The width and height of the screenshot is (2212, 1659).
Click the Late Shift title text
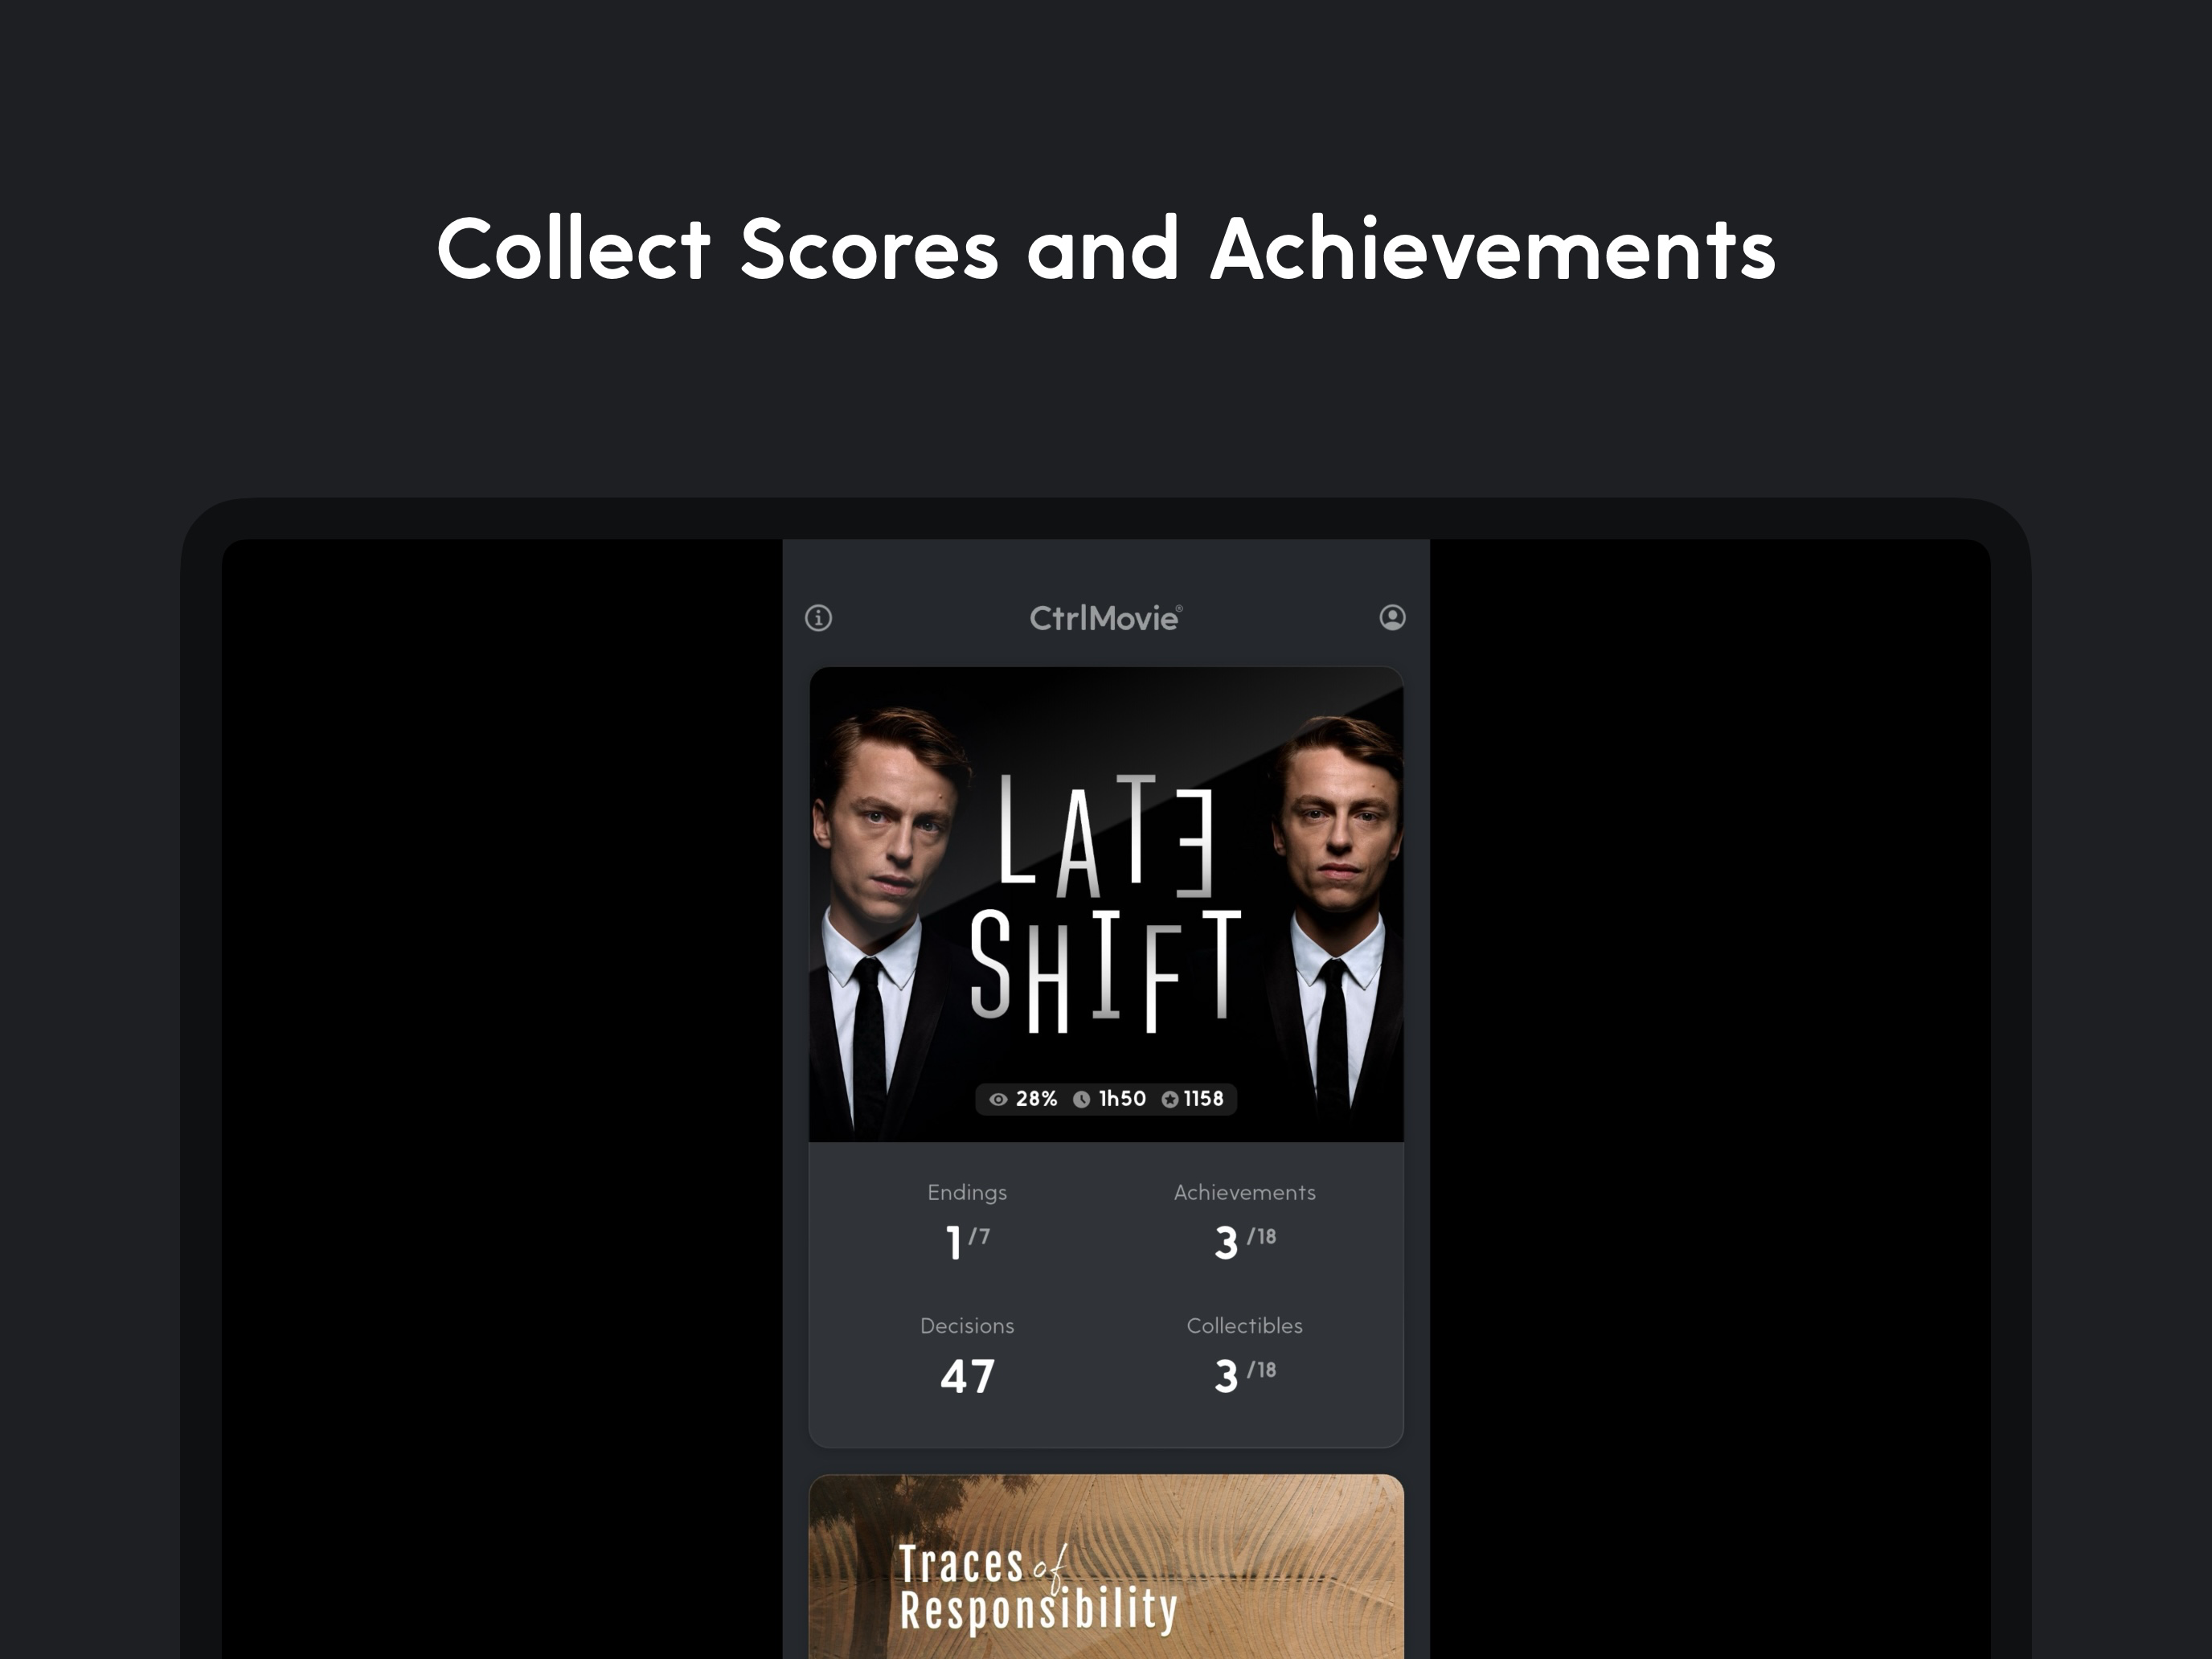1106,903
